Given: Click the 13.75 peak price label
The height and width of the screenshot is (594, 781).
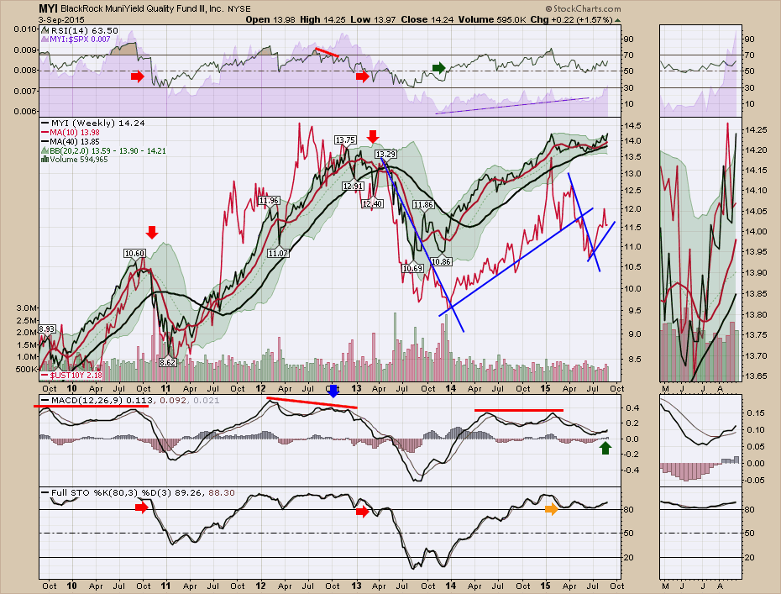Looking at the screenshot, I should (345, 140).
